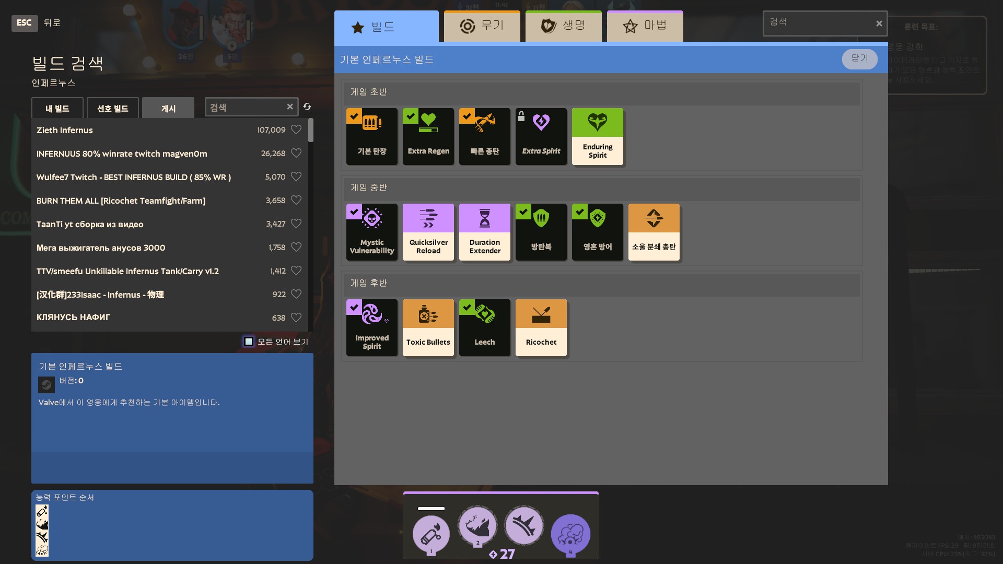Select the Quicksilver Reload item
The height and width of the screenshot is (564, 1003).
[x=428, y=232]
